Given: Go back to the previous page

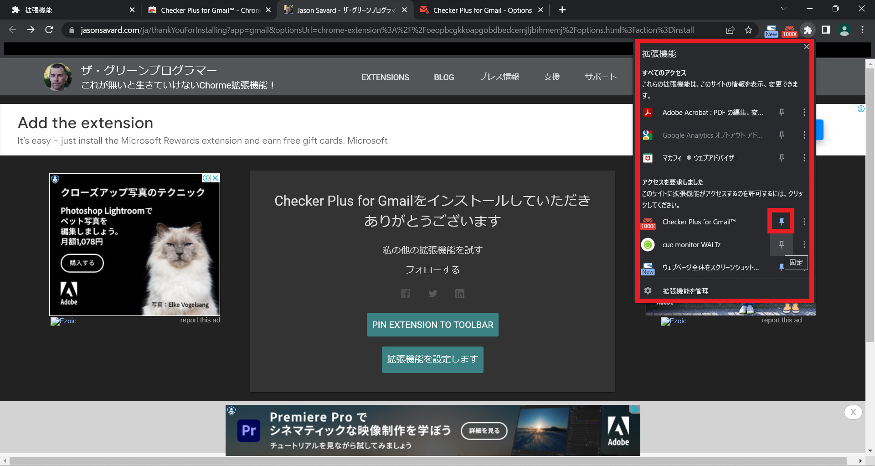Looking at the screenshot, I should (12, 30).
